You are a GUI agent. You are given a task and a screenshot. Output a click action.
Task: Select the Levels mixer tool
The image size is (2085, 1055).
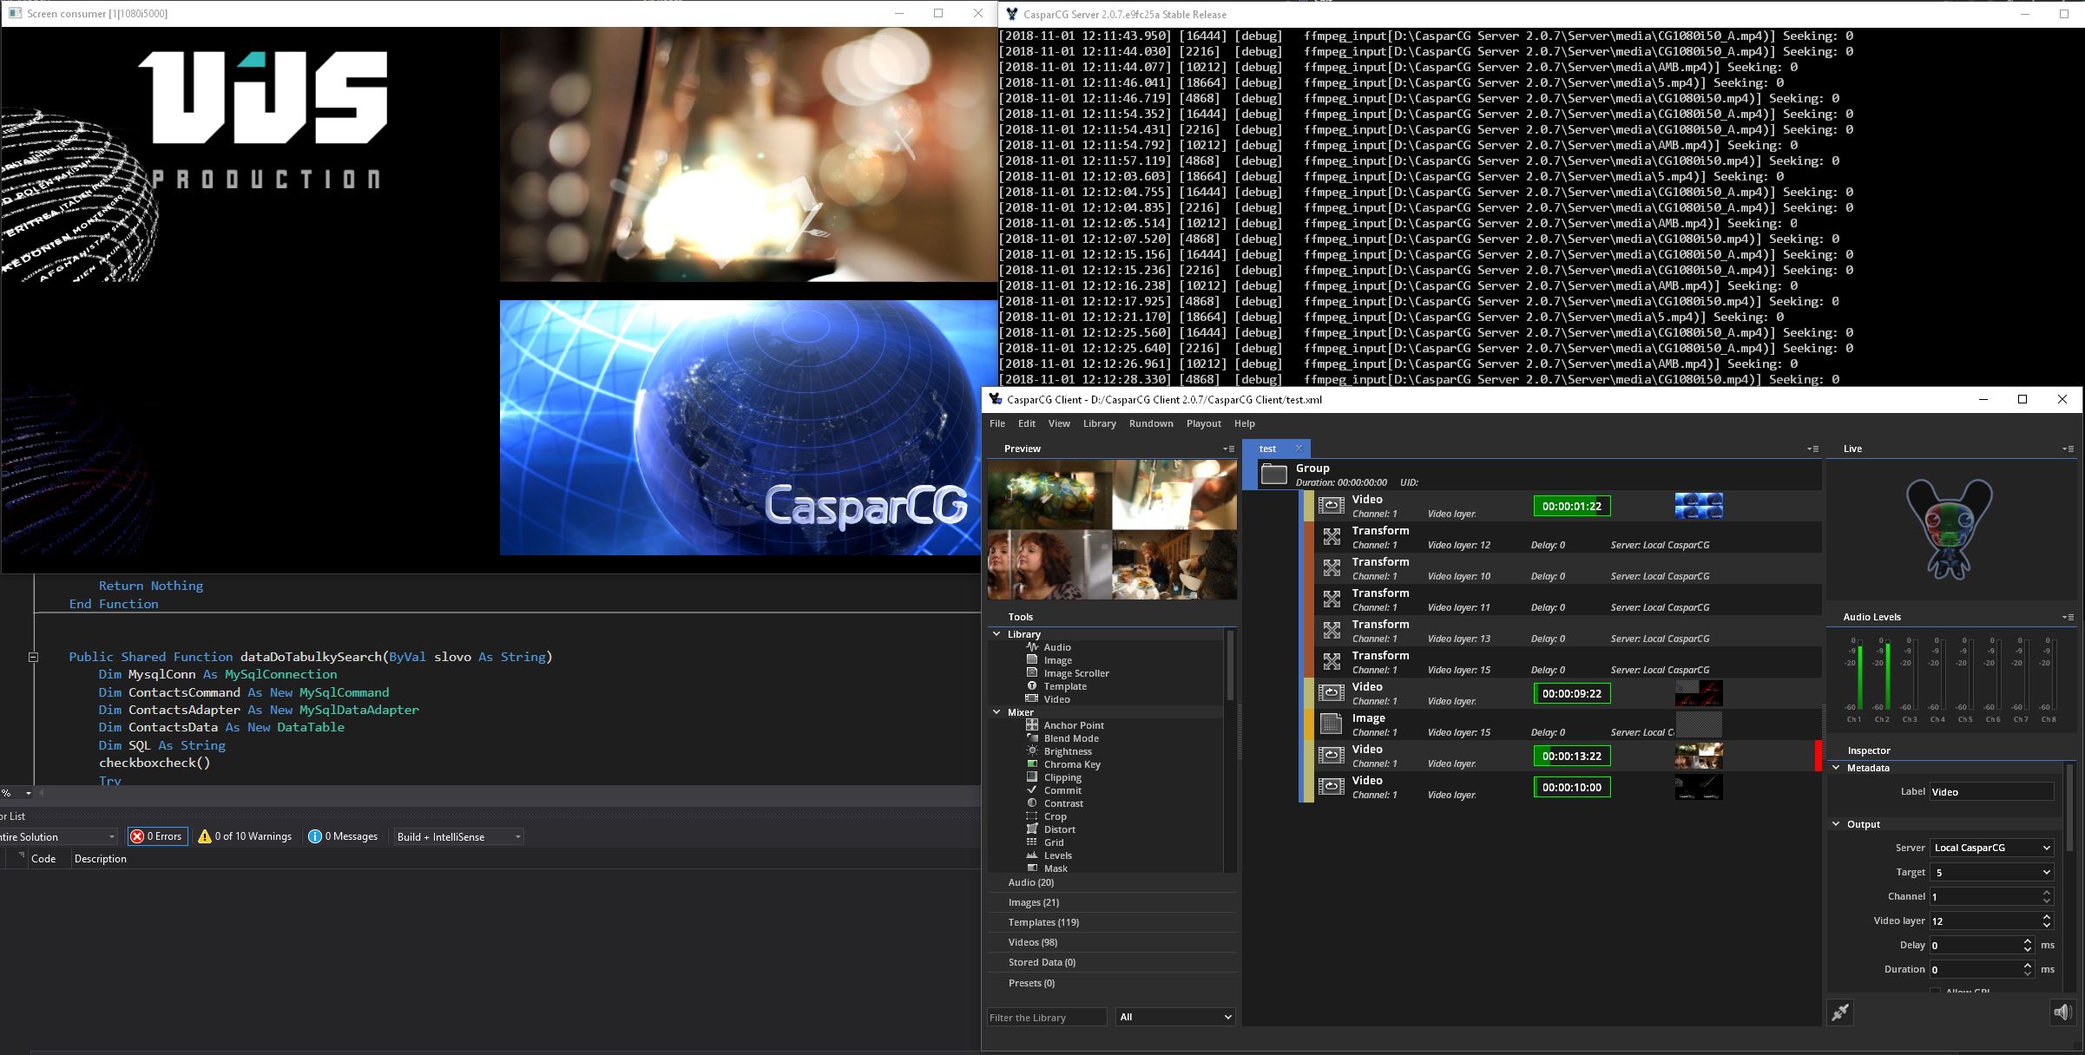(x=1057, y=855)
